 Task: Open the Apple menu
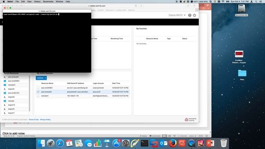[x=4, y=2]
